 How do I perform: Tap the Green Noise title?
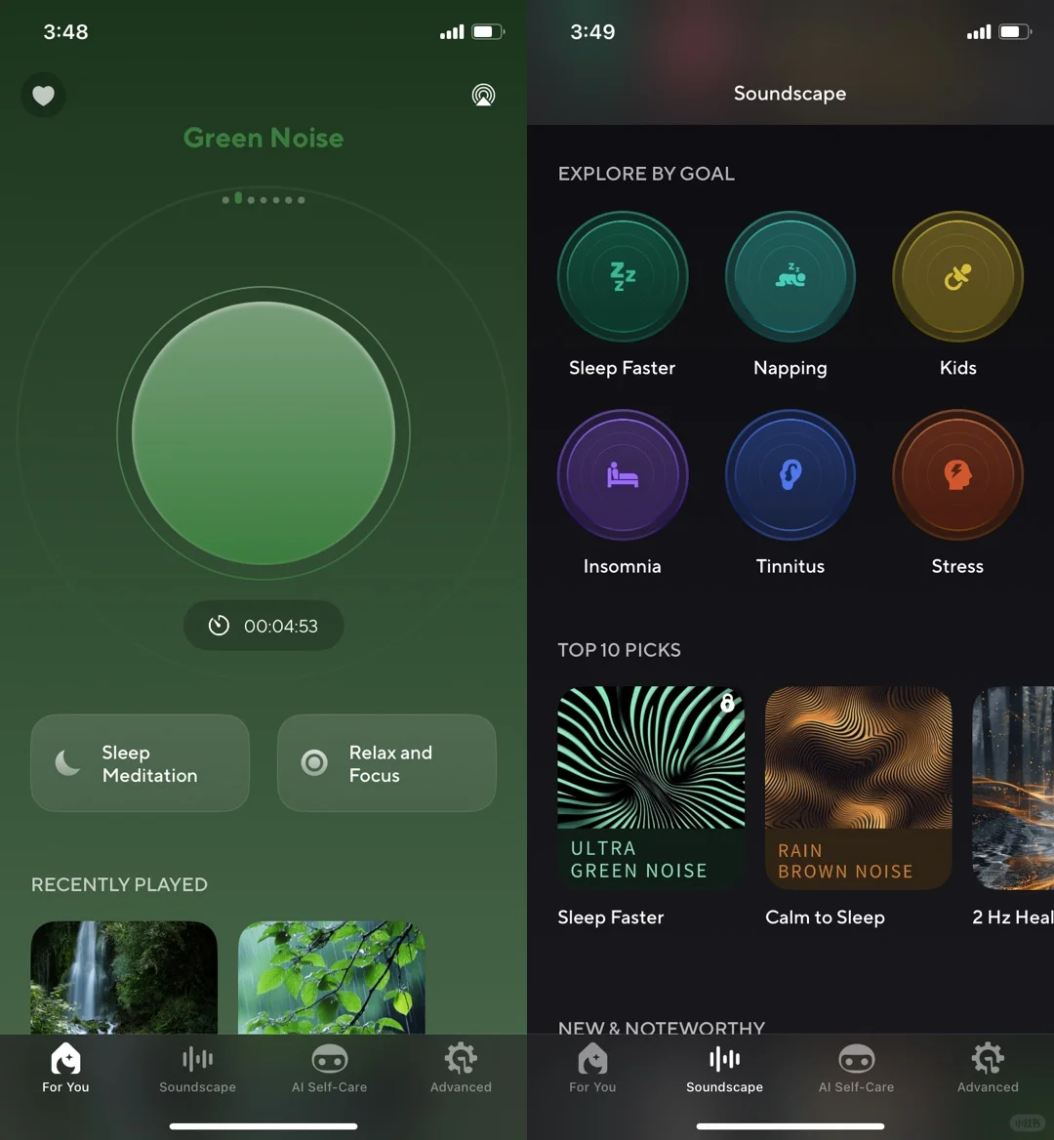pos(263,138)
